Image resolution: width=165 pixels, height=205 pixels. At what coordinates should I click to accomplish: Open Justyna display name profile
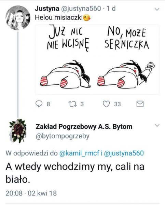(47, 9)
